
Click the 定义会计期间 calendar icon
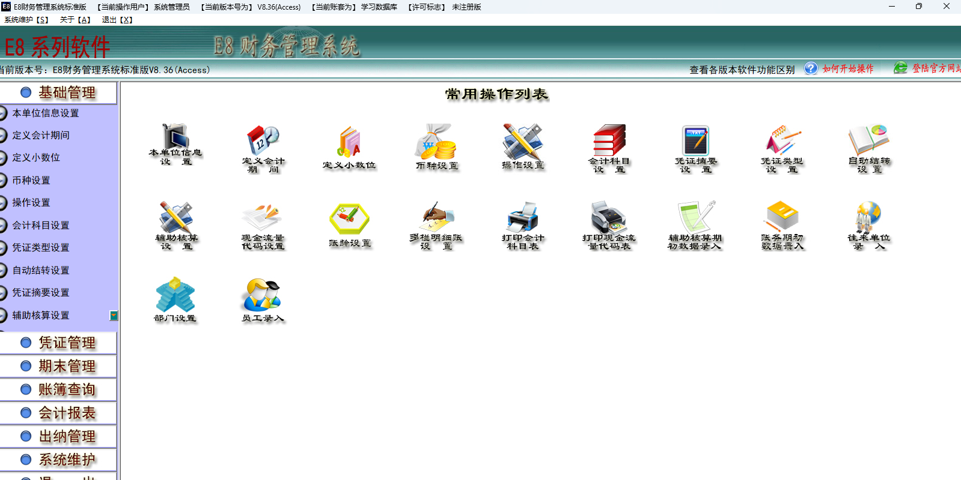tap(263, 140)
